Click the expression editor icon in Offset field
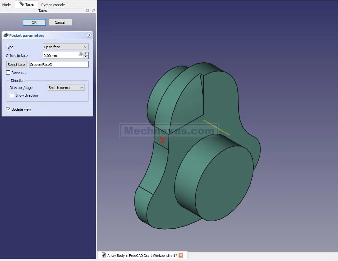The height and width of the screenshot is (261, 338). pos(81,54)
